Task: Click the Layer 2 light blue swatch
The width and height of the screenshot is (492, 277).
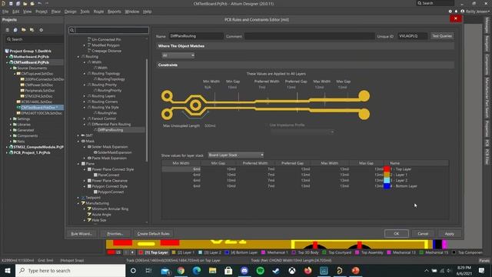Action: [387, 181]
